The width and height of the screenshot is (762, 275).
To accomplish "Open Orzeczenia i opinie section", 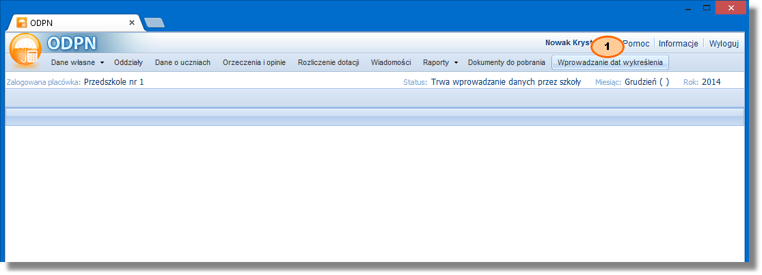I will (x=254, y=62).
